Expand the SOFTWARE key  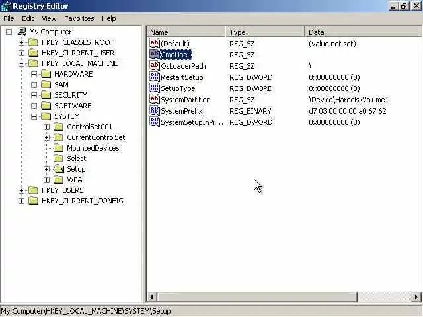tap(34, 106)
